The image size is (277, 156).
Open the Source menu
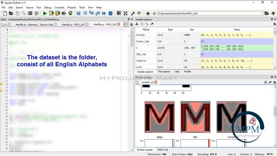(30, 7)
